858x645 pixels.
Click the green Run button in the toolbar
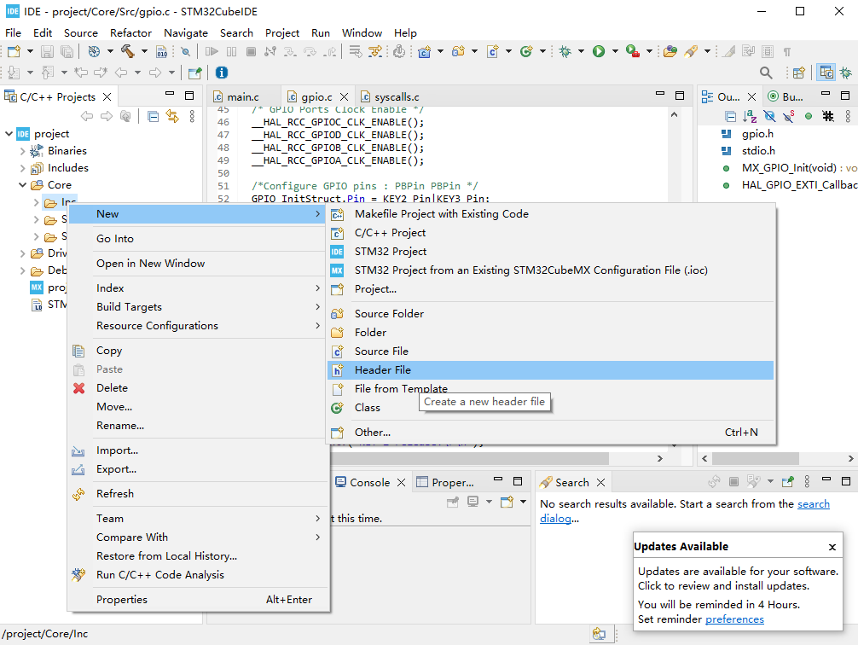click(x=599, y=51)
